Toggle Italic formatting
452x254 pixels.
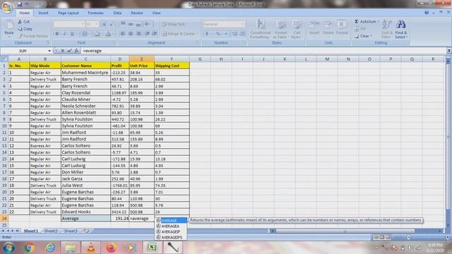click(x=64, y=34)
